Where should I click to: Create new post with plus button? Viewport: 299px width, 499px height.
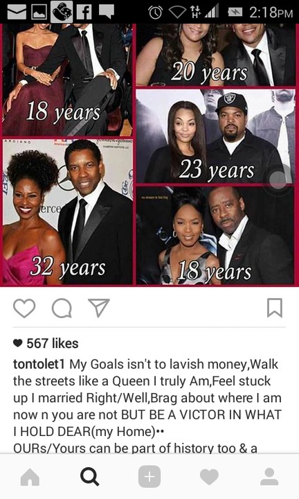[149, 477]
